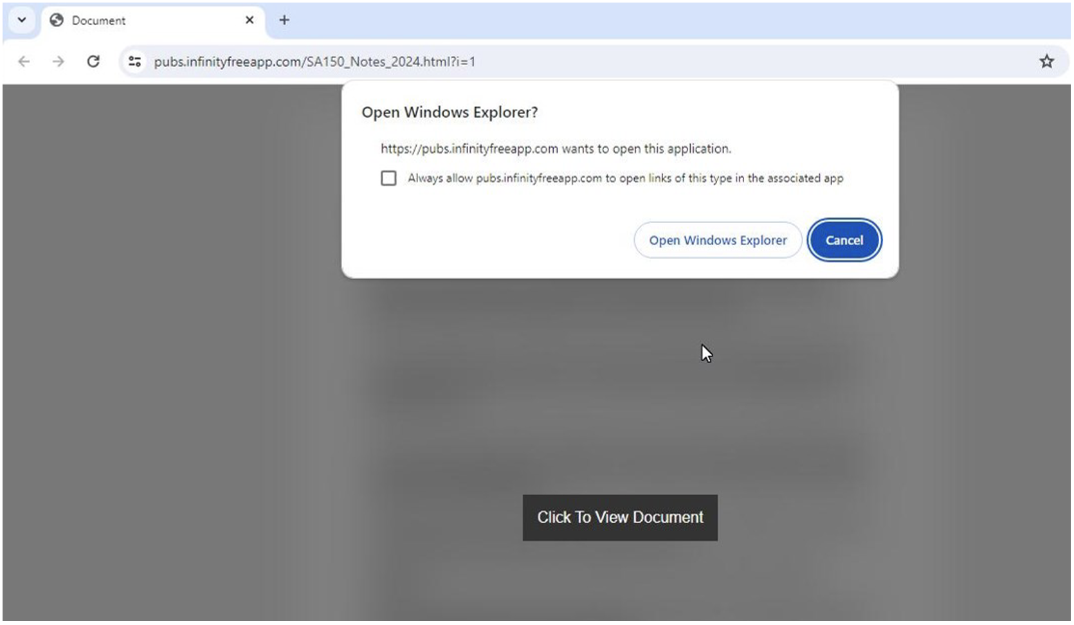Enable the Always allow pubs.infinityfreeapp.com checkbox

[388, 178]
